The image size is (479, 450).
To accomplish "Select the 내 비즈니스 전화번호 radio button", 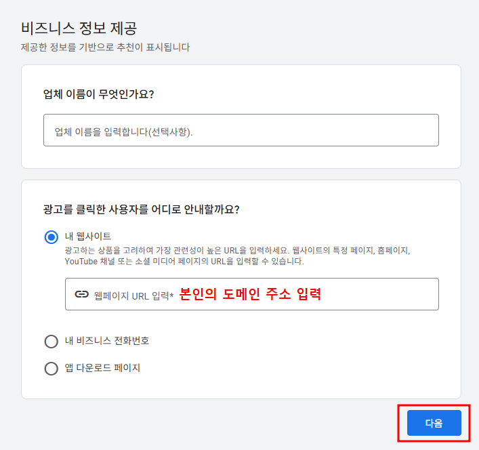I will coord(51,342).
